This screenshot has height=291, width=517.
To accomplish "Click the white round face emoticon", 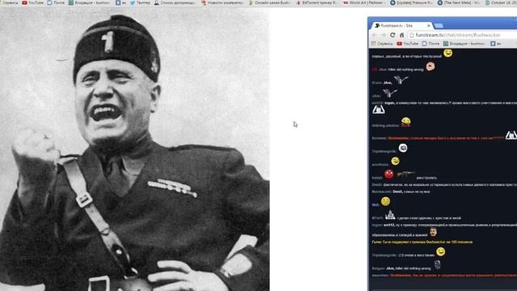I will click(x=403, y=148).
